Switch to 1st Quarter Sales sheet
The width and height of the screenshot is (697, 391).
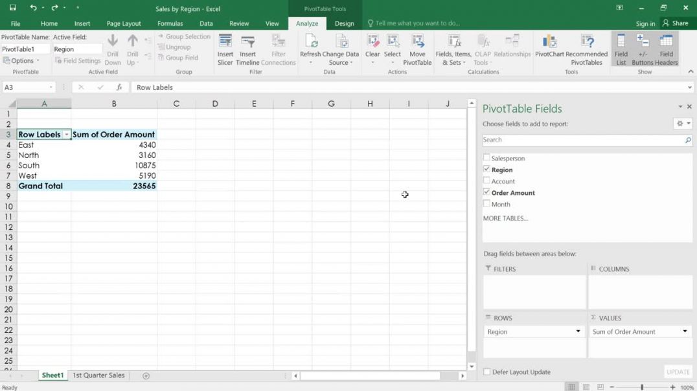(98, 375)
